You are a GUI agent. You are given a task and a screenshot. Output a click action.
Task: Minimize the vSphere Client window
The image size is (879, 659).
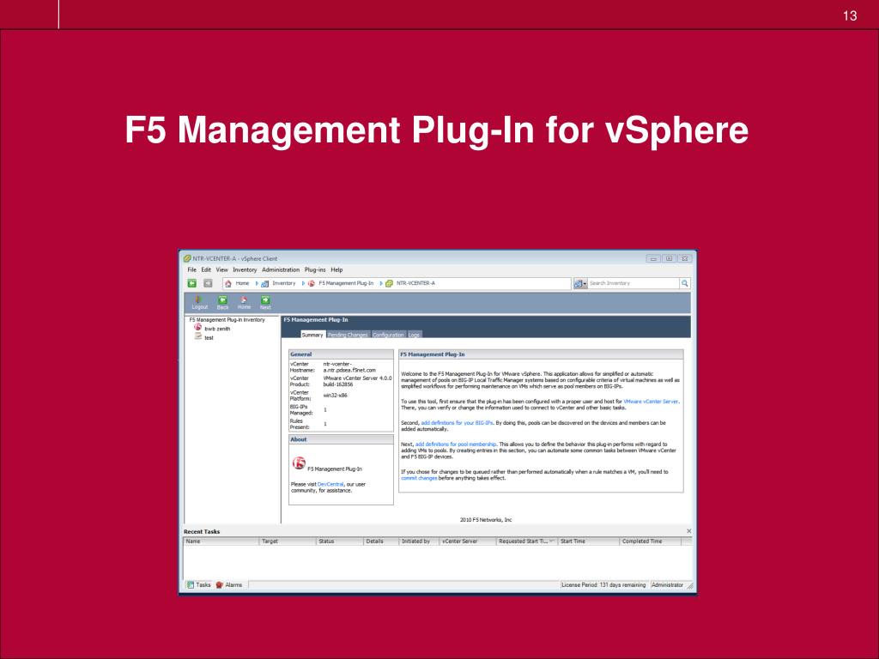[653, 259]
